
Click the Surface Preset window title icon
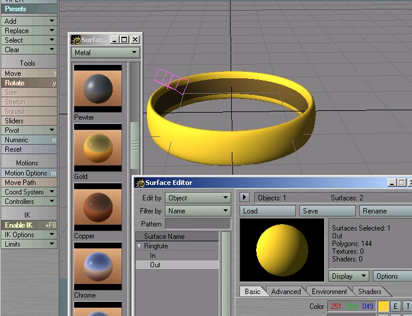tap(76, 40)
